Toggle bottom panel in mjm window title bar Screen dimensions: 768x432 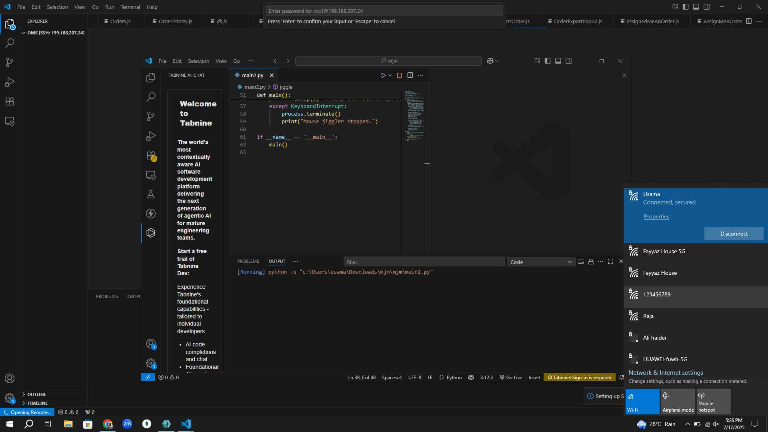(558, 61)
